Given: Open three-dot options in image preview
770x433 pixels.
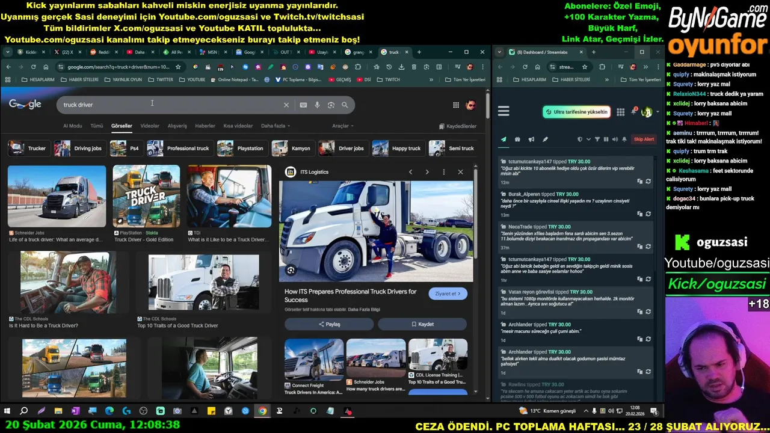Looking at the screenshot, I should pyautogui.click(x=444, y=172).
